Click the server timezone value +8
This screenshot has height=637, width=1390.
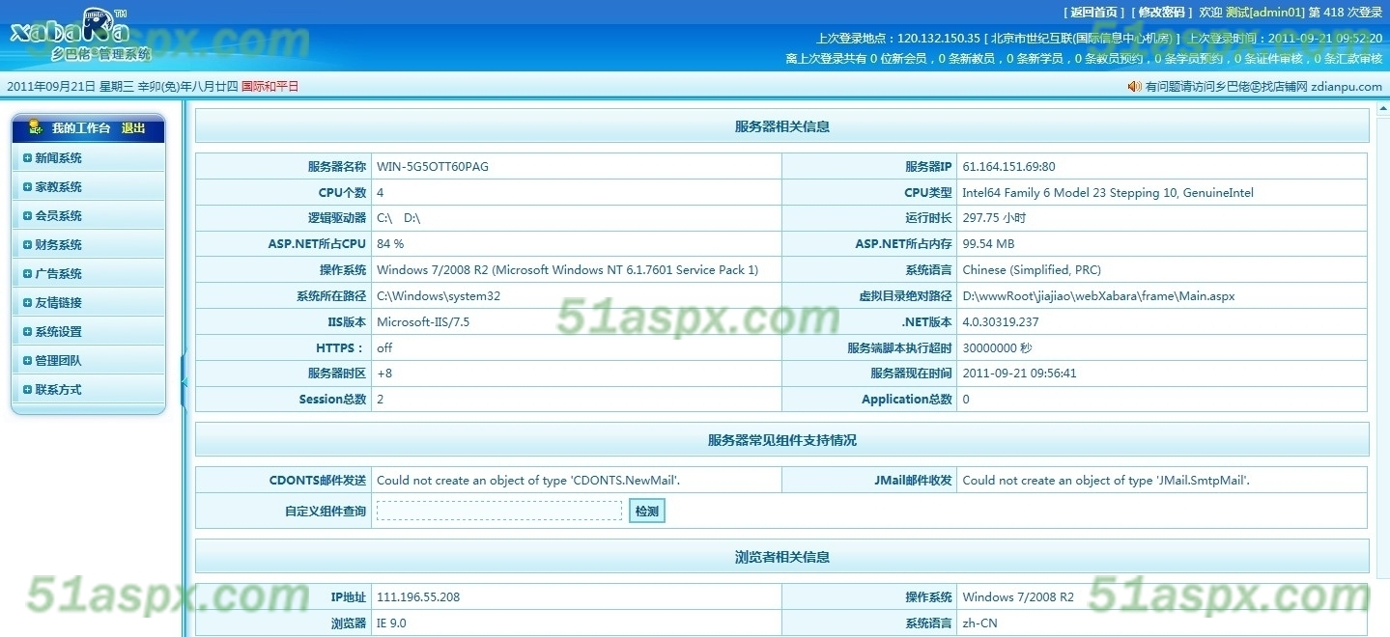(x=384, y=374)
